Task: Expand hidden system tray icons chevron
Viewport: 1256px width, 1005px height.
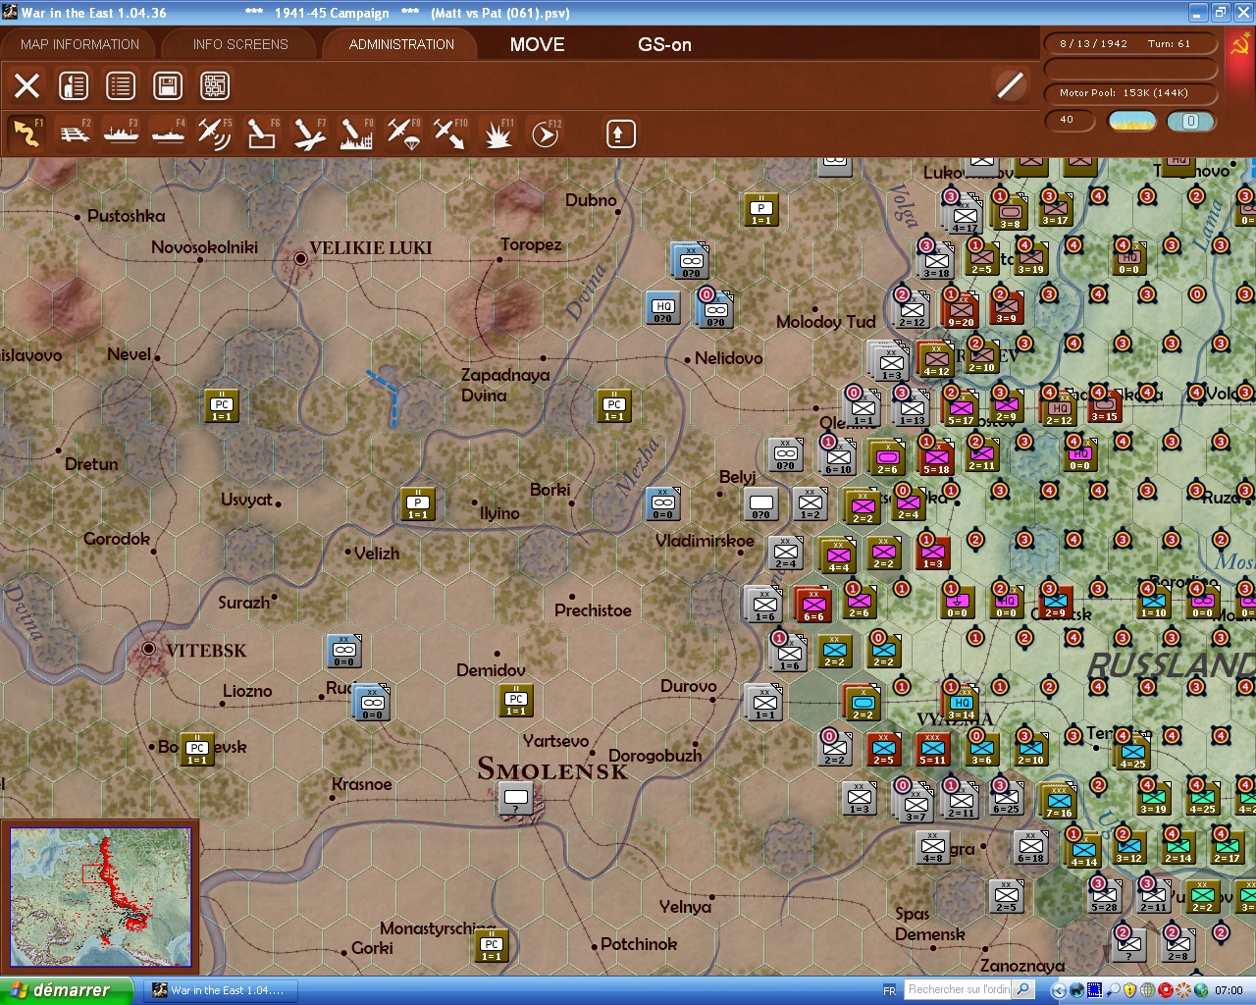Action: pyautogui.click(x=1058, y=990)
